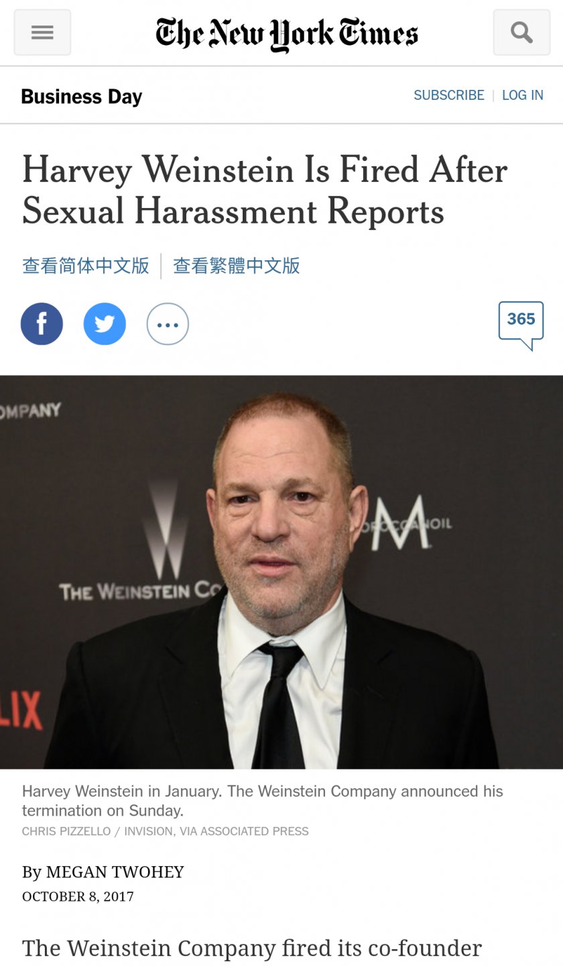The height and width of the screenshot is (966, 563).
Task: Select the article headline text
Action: click(x=265, y=190)
